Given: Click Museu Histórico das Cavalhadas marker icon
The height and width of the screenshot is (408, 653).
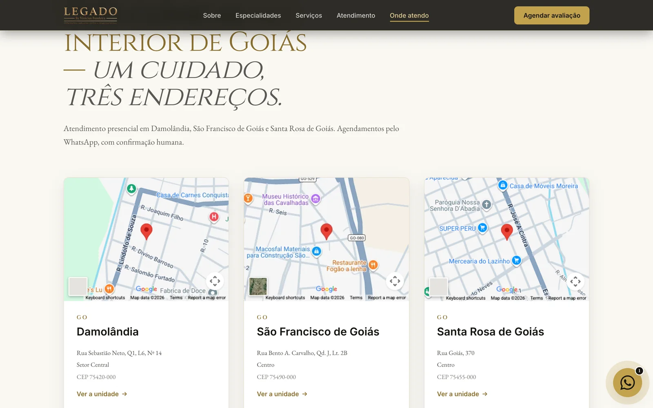Looking at the screenshot, I should tap(315, 199).
